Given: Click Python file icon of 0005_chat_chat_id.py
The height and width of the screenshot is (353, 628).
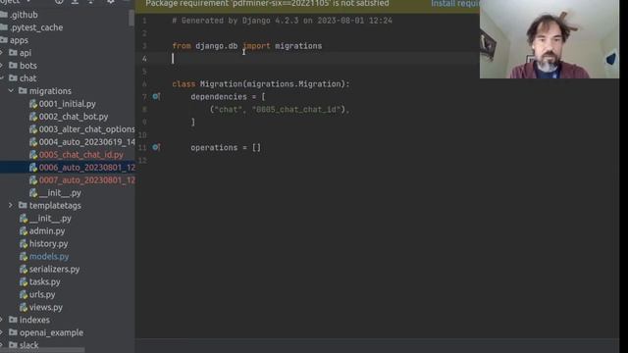Looking at the screenshot, I should [x=33, y=155].
